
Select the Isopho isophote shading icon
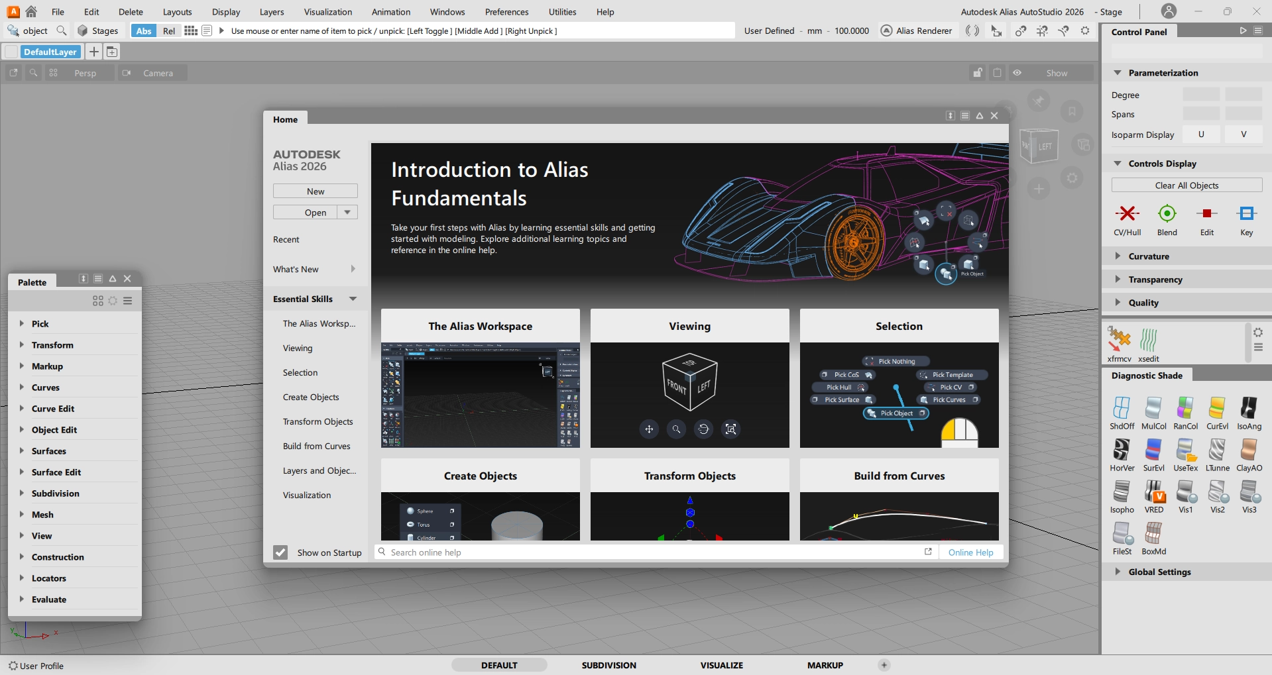pyautogui.click(x=1122, y=492)
